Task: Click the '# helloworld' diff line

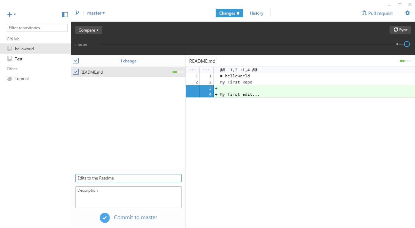Action: pos(235,76)
